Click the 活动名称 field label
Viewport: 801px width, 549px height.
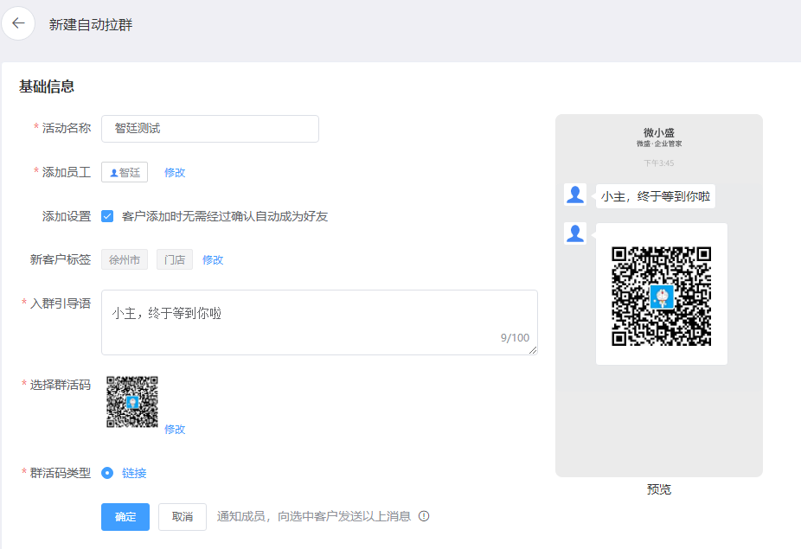67,128
